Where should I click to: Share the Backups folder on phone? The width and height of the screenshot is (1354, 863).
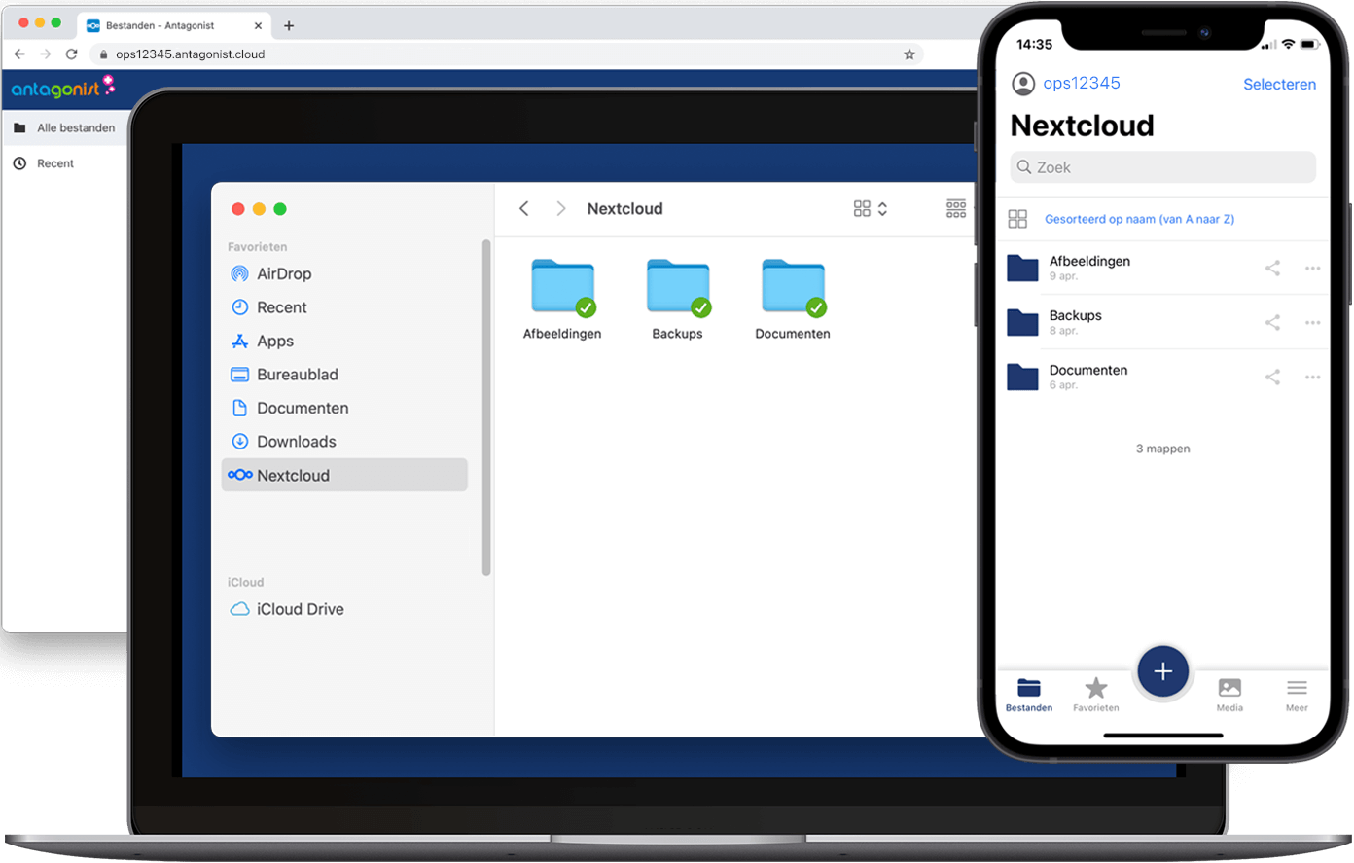1272,322
